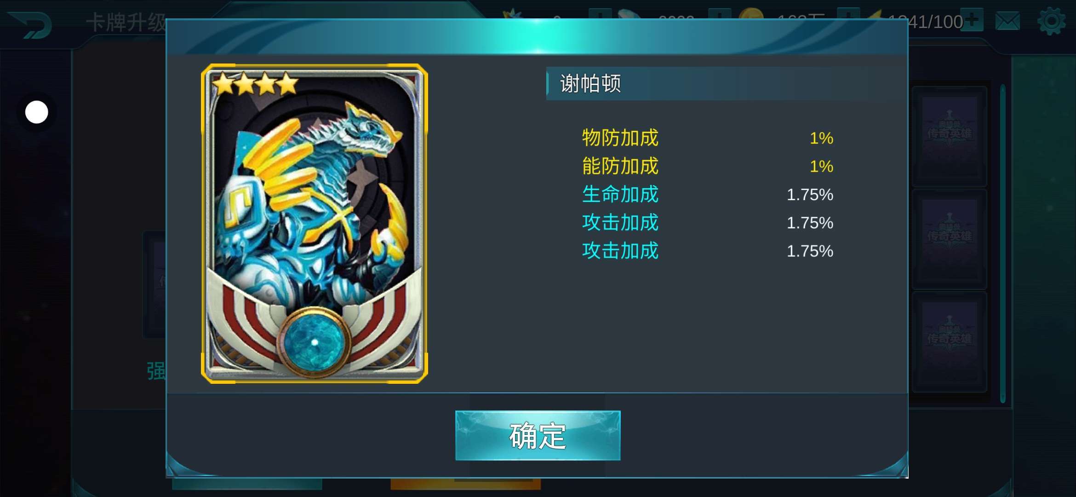The image size is (1076, 497).
Task: Open the settings gear
Action: pyautogui.click(x=1052, y=21)
